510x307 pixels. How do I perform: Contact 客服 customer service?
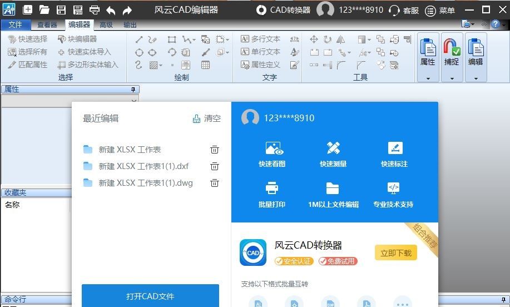tap(404, 11)
